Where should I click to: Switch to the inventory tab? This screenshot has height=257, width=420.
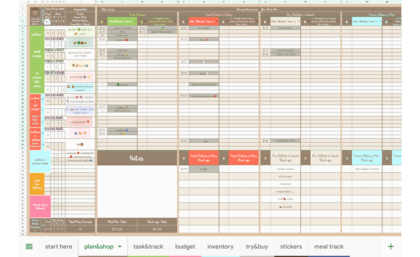(x=220, y=247)
